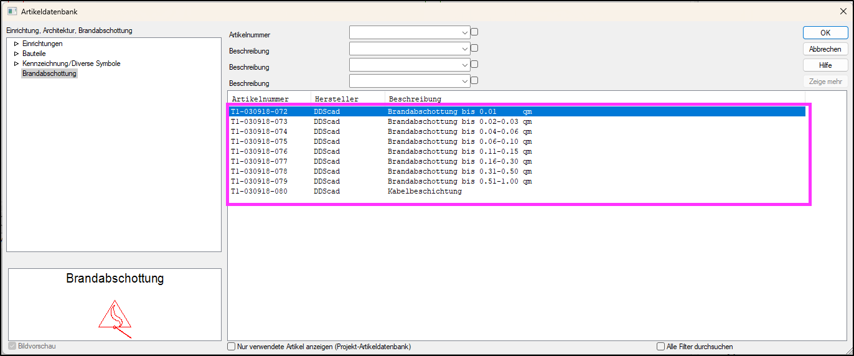The width and height of the screenshot is (854, 356).
Task: Click the Abbrechen button
Action: click(x=825, y=49)
